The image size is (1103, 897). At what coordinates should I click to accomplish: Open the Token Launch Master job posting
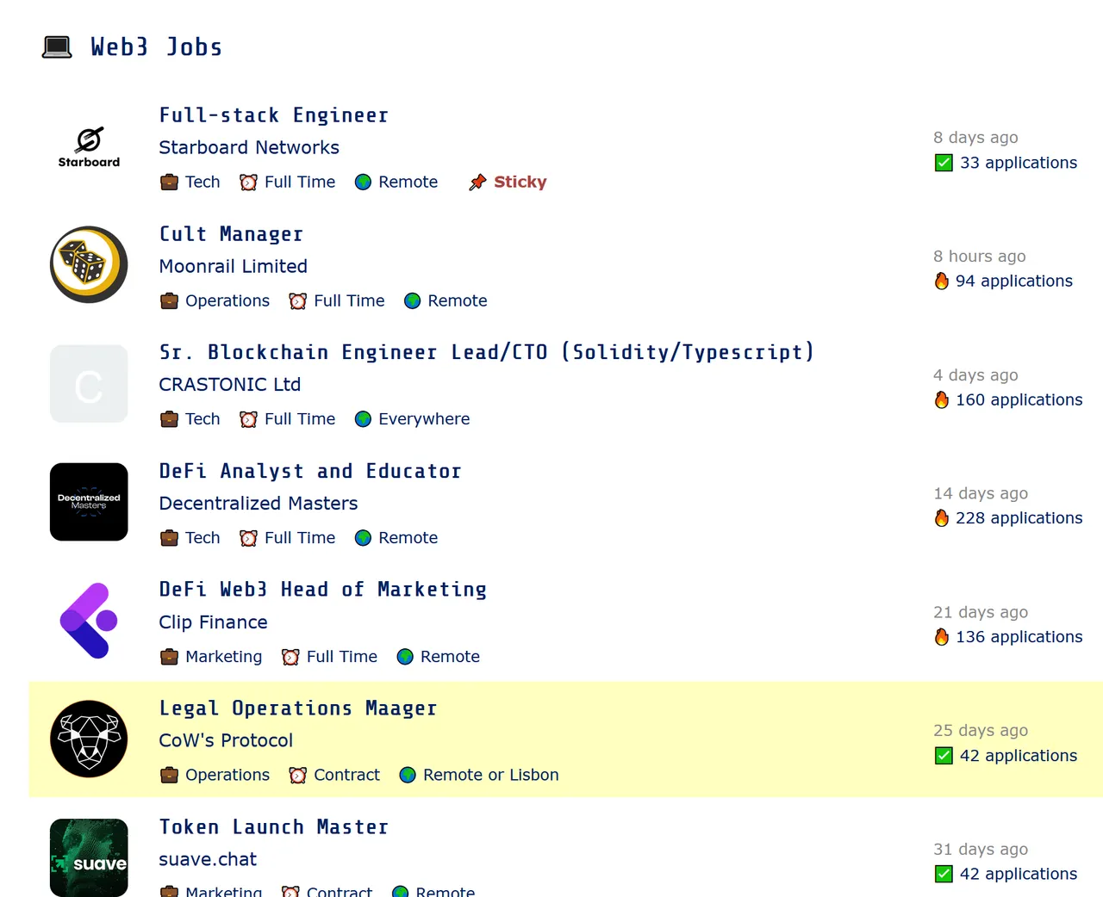(274, 827)
